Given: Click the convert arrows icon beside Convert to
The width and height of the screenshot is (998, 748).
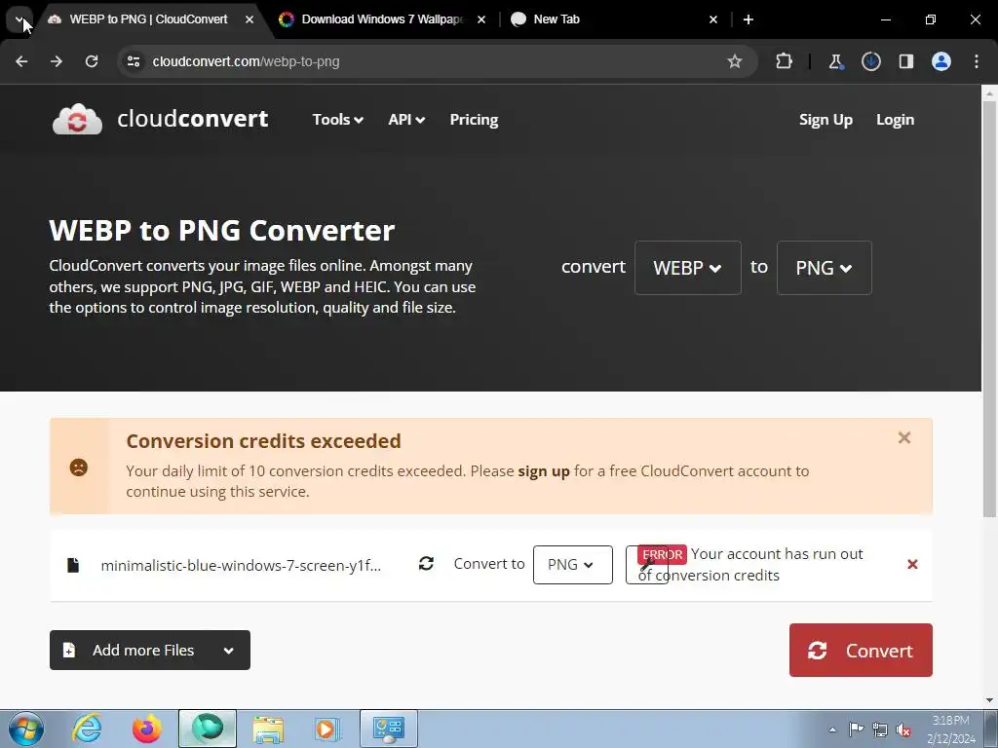Looking at the screenshot, I should click(426, 564).
